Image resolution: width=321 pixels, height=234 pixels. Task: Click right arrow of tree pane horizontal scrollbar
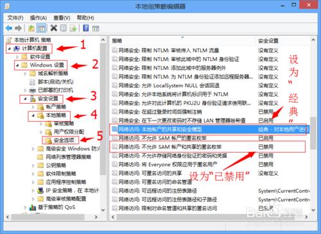click(x=96, y=217)
